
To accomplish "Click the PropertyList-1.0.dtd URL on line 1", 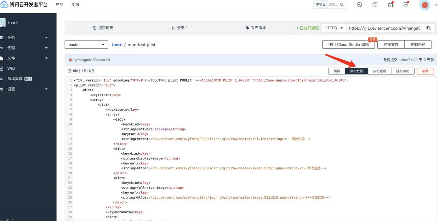I will [x=300, y=80].
